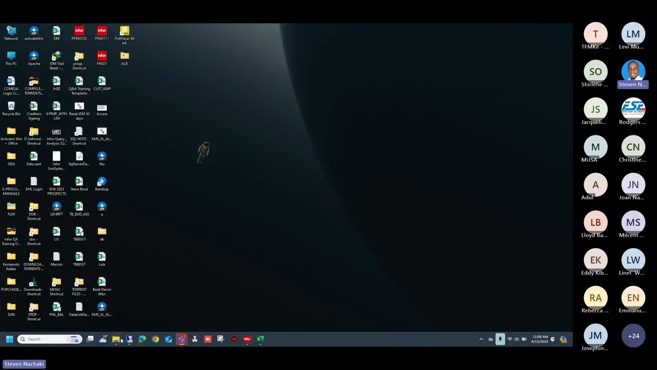657x370 pixels.
Task: Select the Steve Book Excel file
Action: point(79,184)
